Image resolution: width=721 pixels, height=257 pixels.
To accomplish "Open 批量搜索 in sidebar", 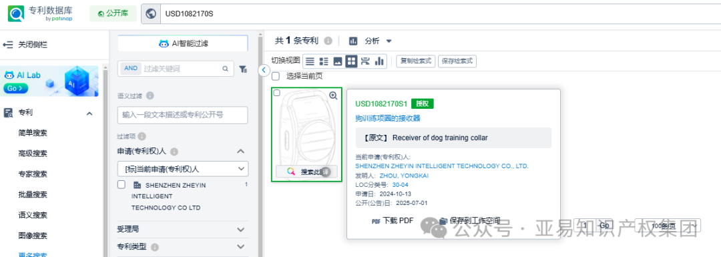I will [x=33, y=194].
